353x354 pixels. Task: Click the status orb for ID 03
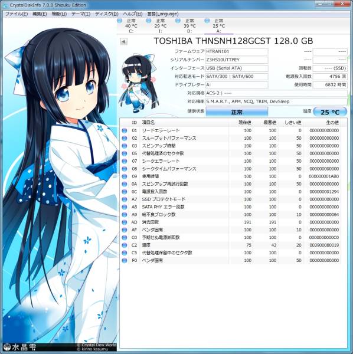point(124,146)
